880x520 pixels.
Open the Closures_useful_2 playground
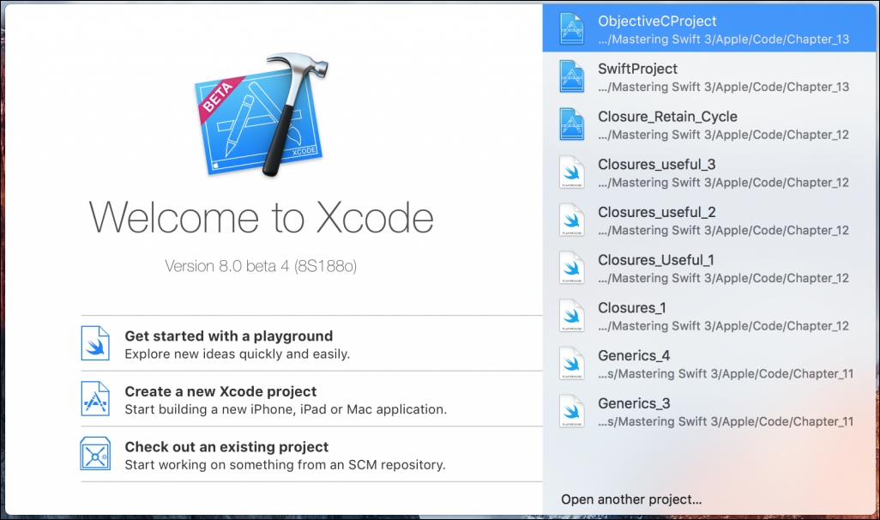[x=708, y=221]
